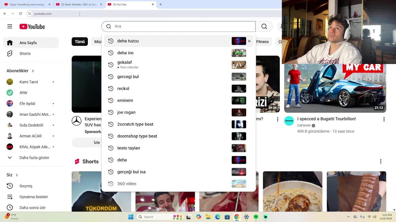Open Gıda Dedektifi subscription channel
The width and height of the screenshot is (396, 222).
click(x=31, y=125)
